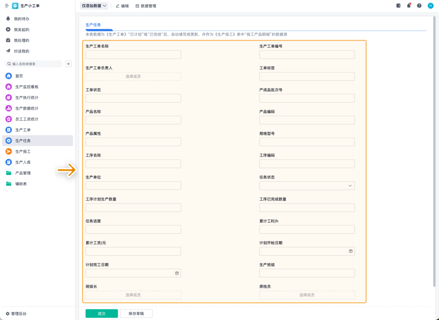Image resolution: width=439 pixels, height=320 pixels.
Task: Click 编辑 in the top toolbar
Action: (x=122, y=6)
